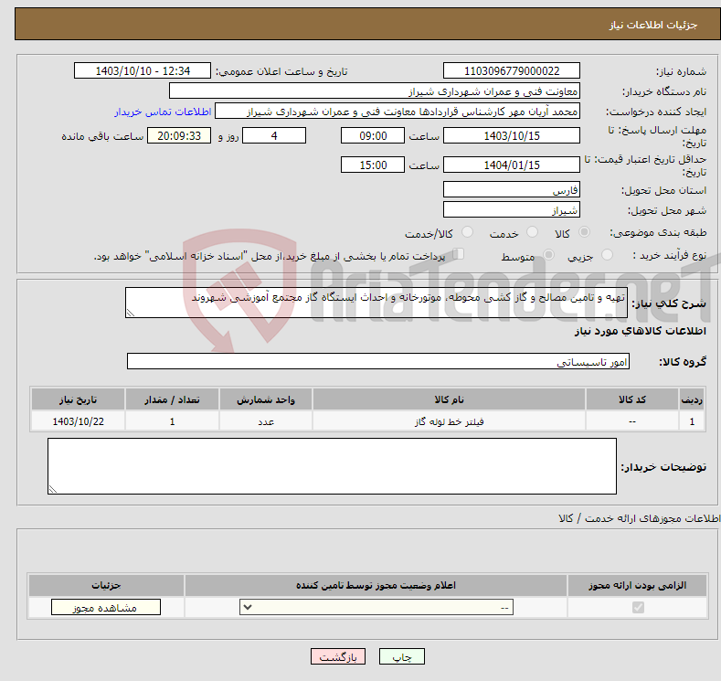Screen dimensions: 721x681
Task: Click the توضیحات خریدار text area
Action: 332,466
